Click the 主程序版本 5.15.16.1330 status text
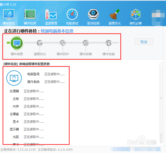This screenshot has width=166, height=153. 18,150
